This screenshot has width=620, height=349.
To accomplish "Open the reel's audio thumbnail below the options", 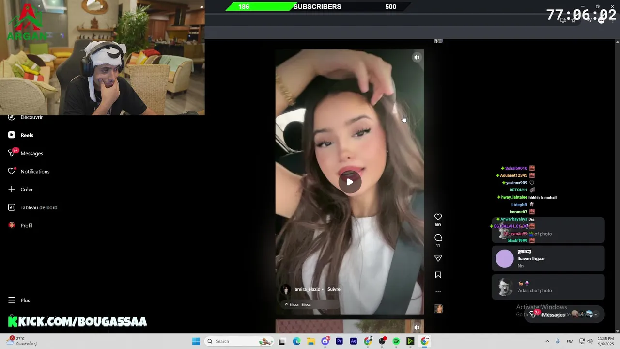I will [438, 309].
